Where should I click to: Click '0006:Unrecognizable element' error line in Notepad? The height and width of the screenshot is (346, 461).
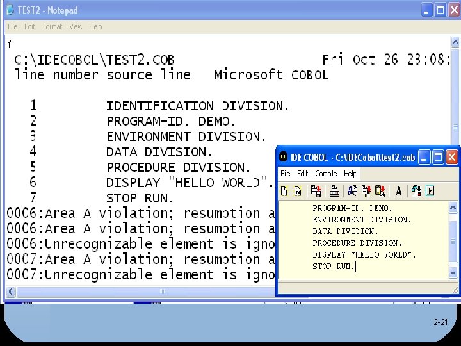click(x=141, y=244)
